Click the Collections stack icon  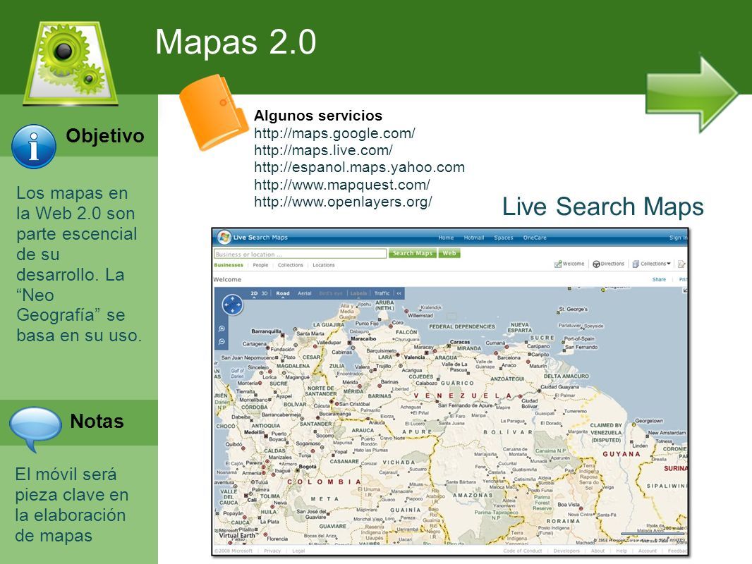click(x=636, y=264)
